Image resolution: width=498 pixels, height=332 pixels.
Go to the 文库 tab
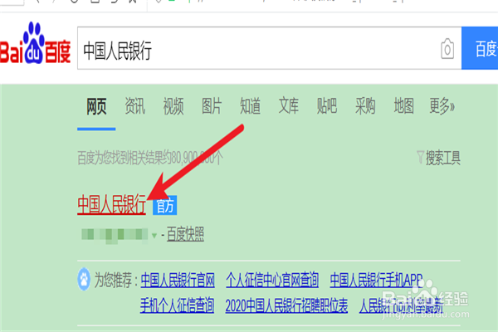coord(289,106)
